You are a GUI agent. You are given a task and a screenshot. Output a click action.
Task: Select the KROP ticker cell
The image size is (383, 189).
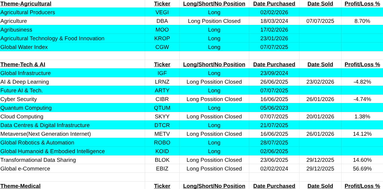point(162,38)
